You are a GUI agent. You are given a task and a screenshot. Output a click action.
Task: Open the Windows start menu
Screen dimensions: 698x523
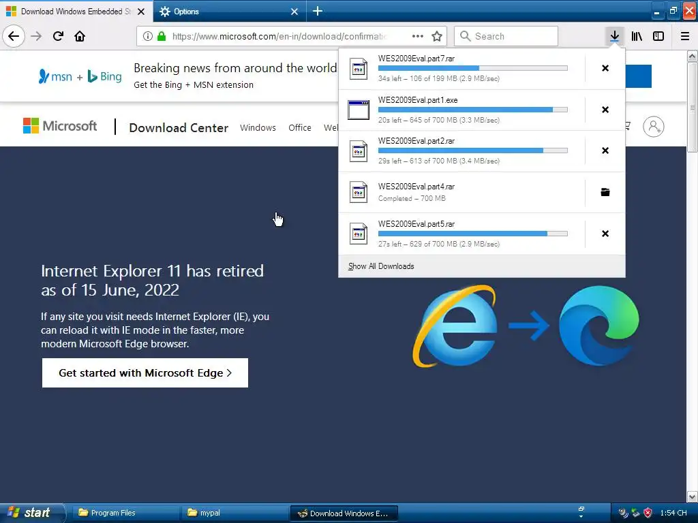pyautogui.click(x=32, y=513)
